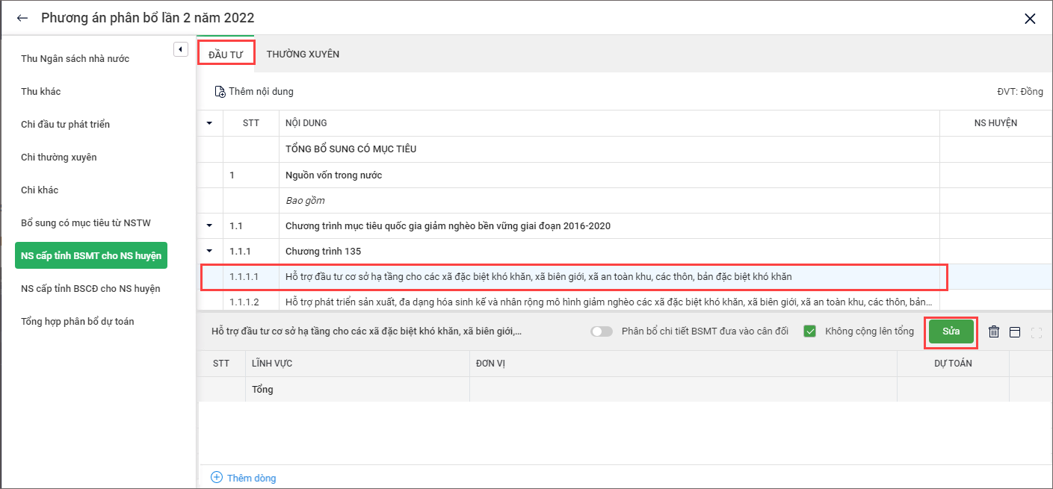Click the Thêm dòng plus icon
The height and width of the screenshot is (489, 1053).
[217, 477]
